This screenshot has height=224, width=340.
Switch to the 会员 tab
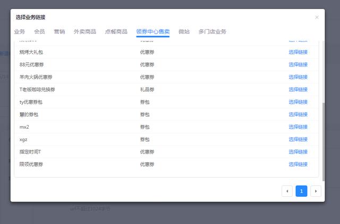(39, 32)
